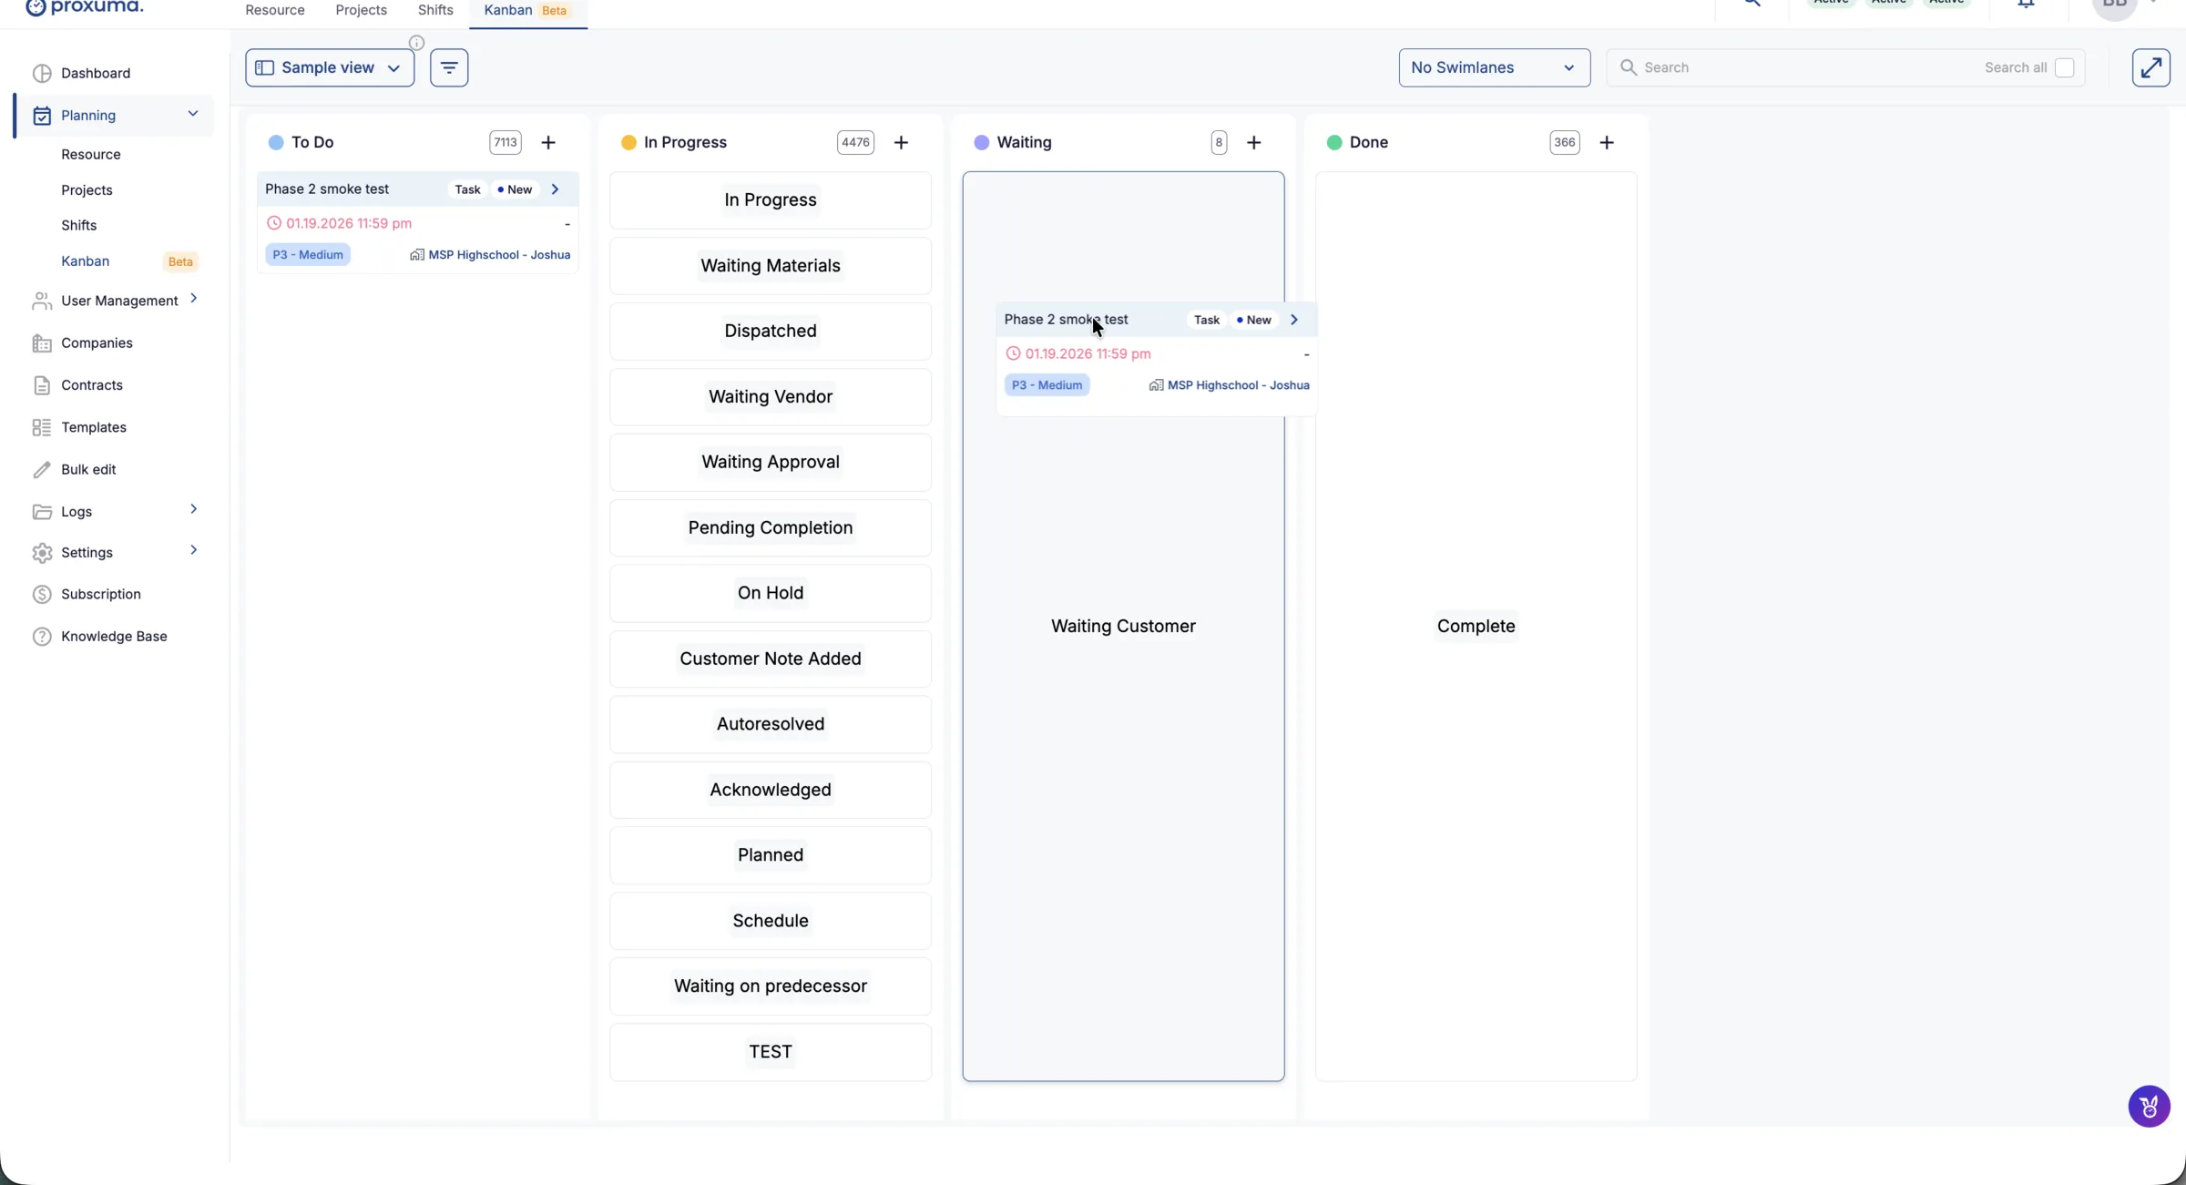Select the Schedule drop zone
Image resolution: width=2186 pixels, height=1185 pixels.
click(x=771, y=921)
